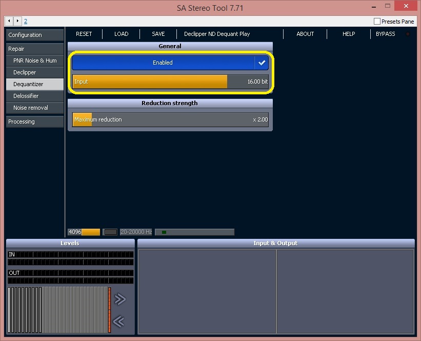Click the HELP button

(x=349, y=34)
